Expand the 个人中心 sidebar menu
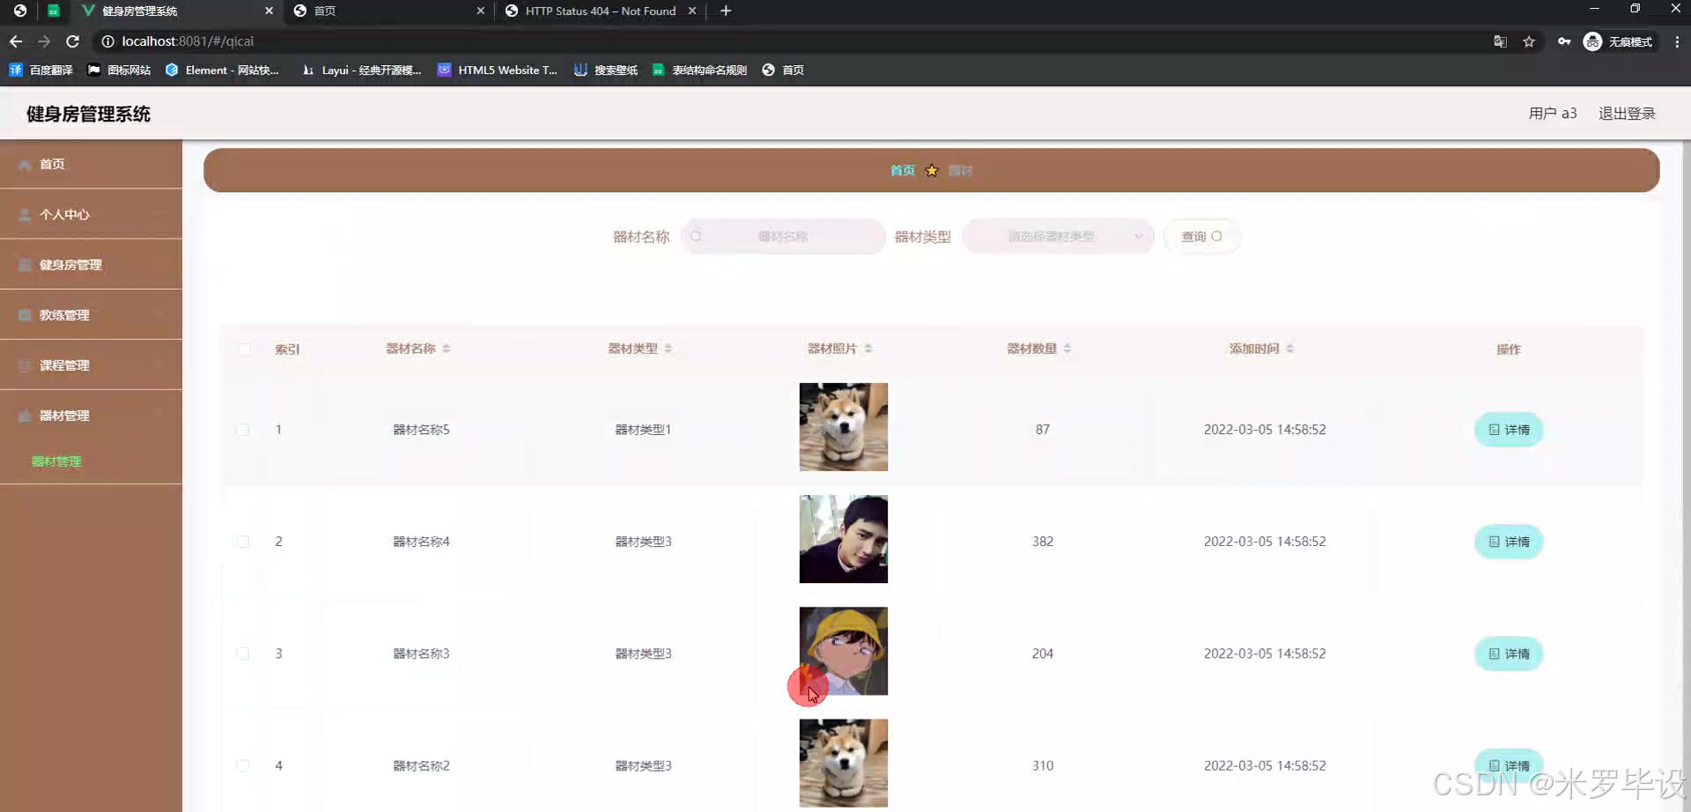 point(91,214)
